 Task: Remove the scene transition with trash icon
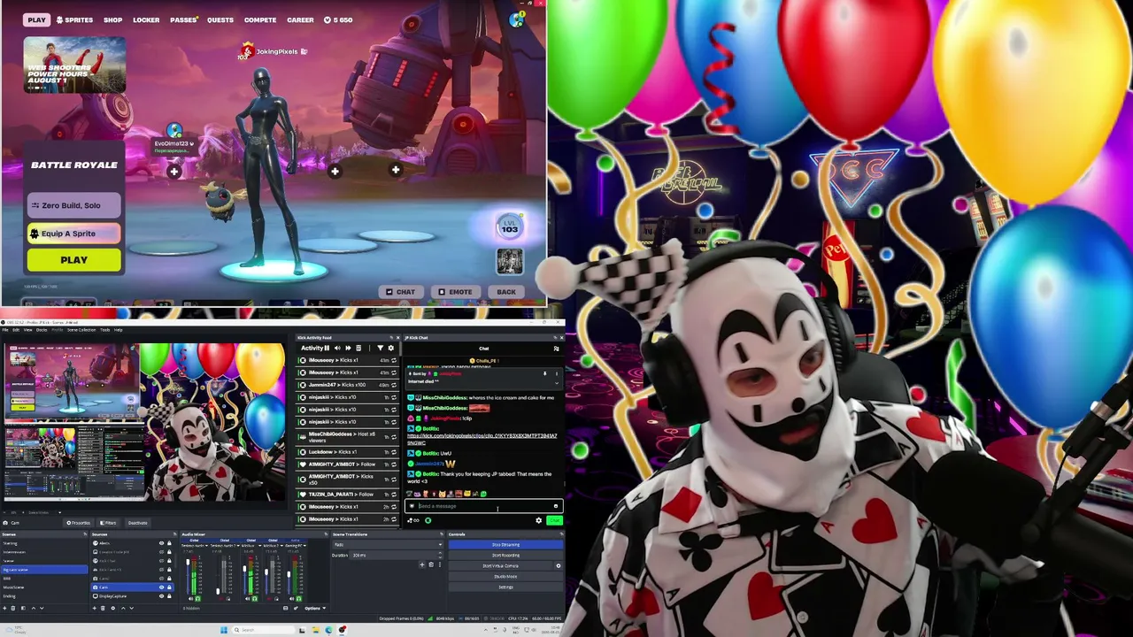[x=431, y=564]
